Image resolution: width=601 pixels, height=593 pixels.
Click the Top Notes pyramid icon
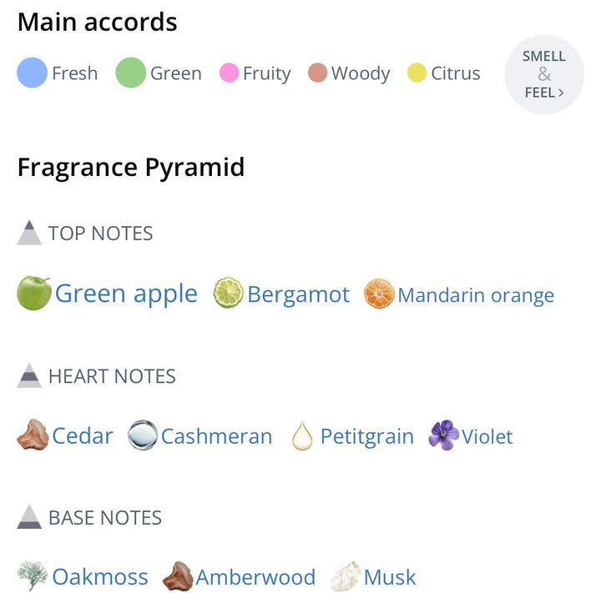pos(29,233)
